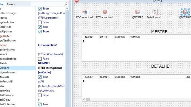
Task: Click the CODENT column header in DETALHE grid
Action: (92, 77)
